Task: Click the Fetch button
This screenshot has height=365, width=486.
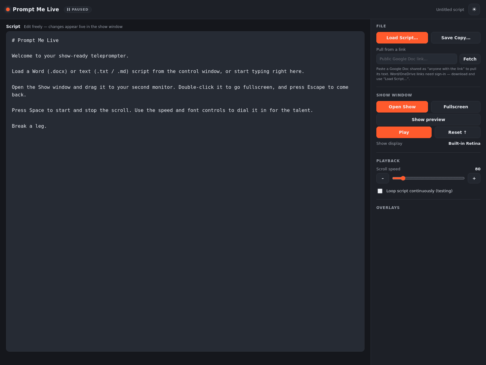Action: 470,59
